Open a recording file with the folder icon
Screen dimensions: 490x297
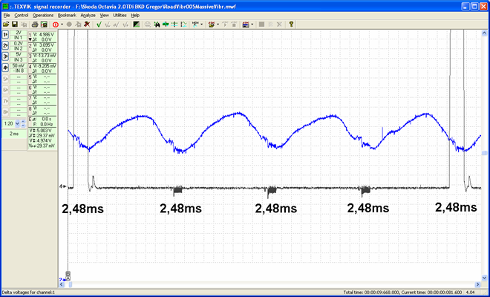click(x=6, y=25)
